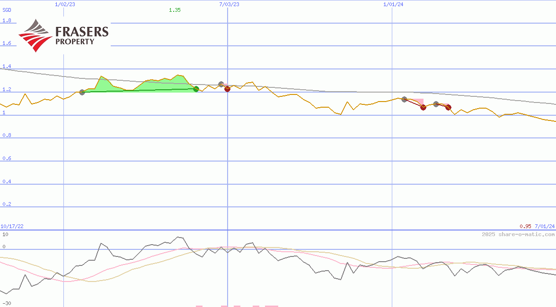
Task: Click the 0.2 price axis label
Action: 7,205
